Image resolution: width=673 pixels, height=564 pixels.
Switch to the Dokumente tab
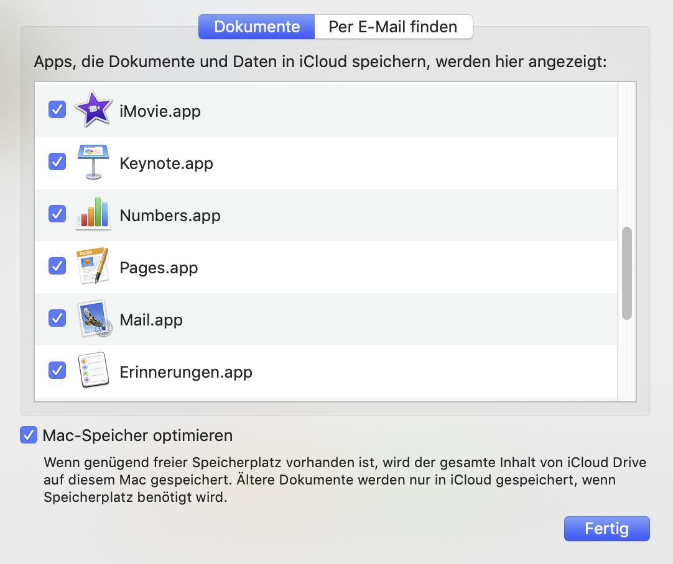tap(257, 27)
